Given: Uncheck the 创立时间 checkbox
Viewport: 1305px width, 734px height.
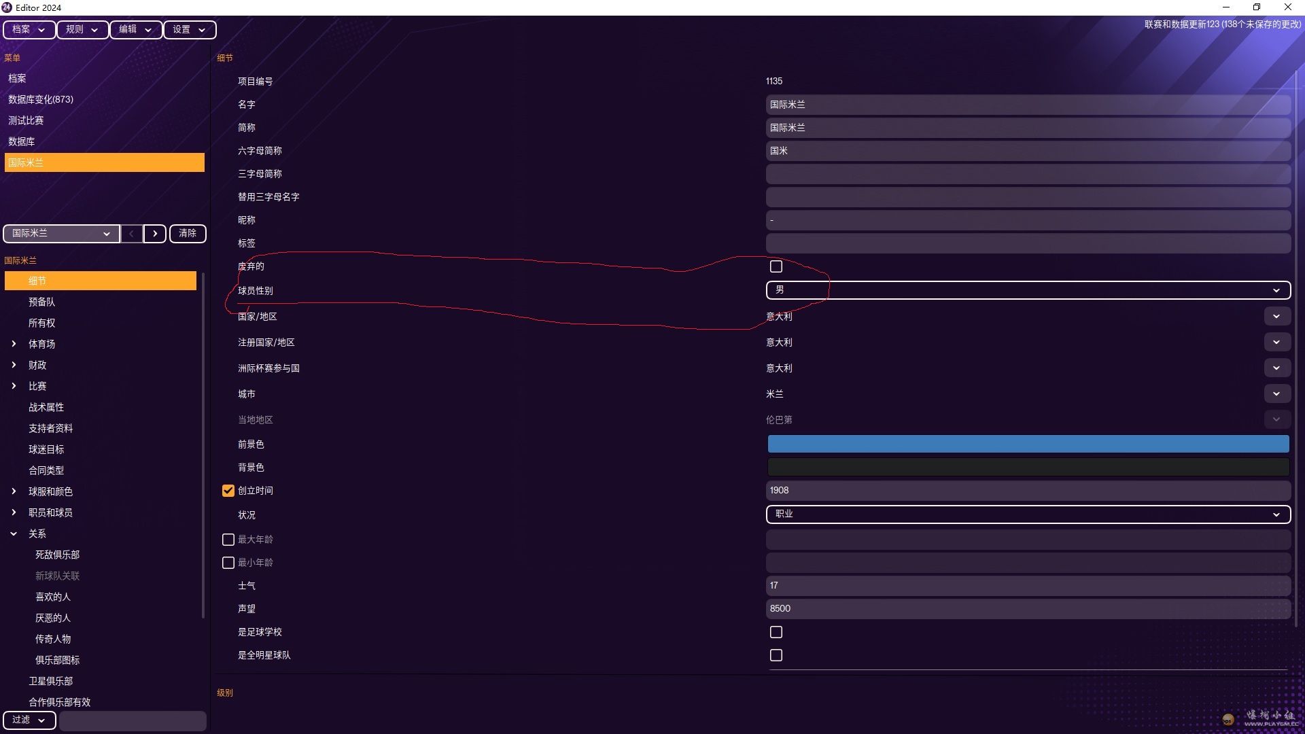Looking at the screenshot, I should click(228, 491).
